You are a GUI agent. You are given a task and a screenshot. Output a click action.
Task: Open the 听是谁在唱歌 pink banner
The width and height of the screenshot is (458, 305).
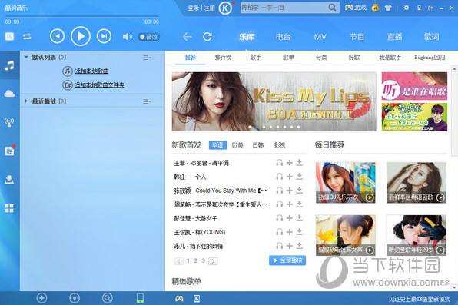(414, 86)
